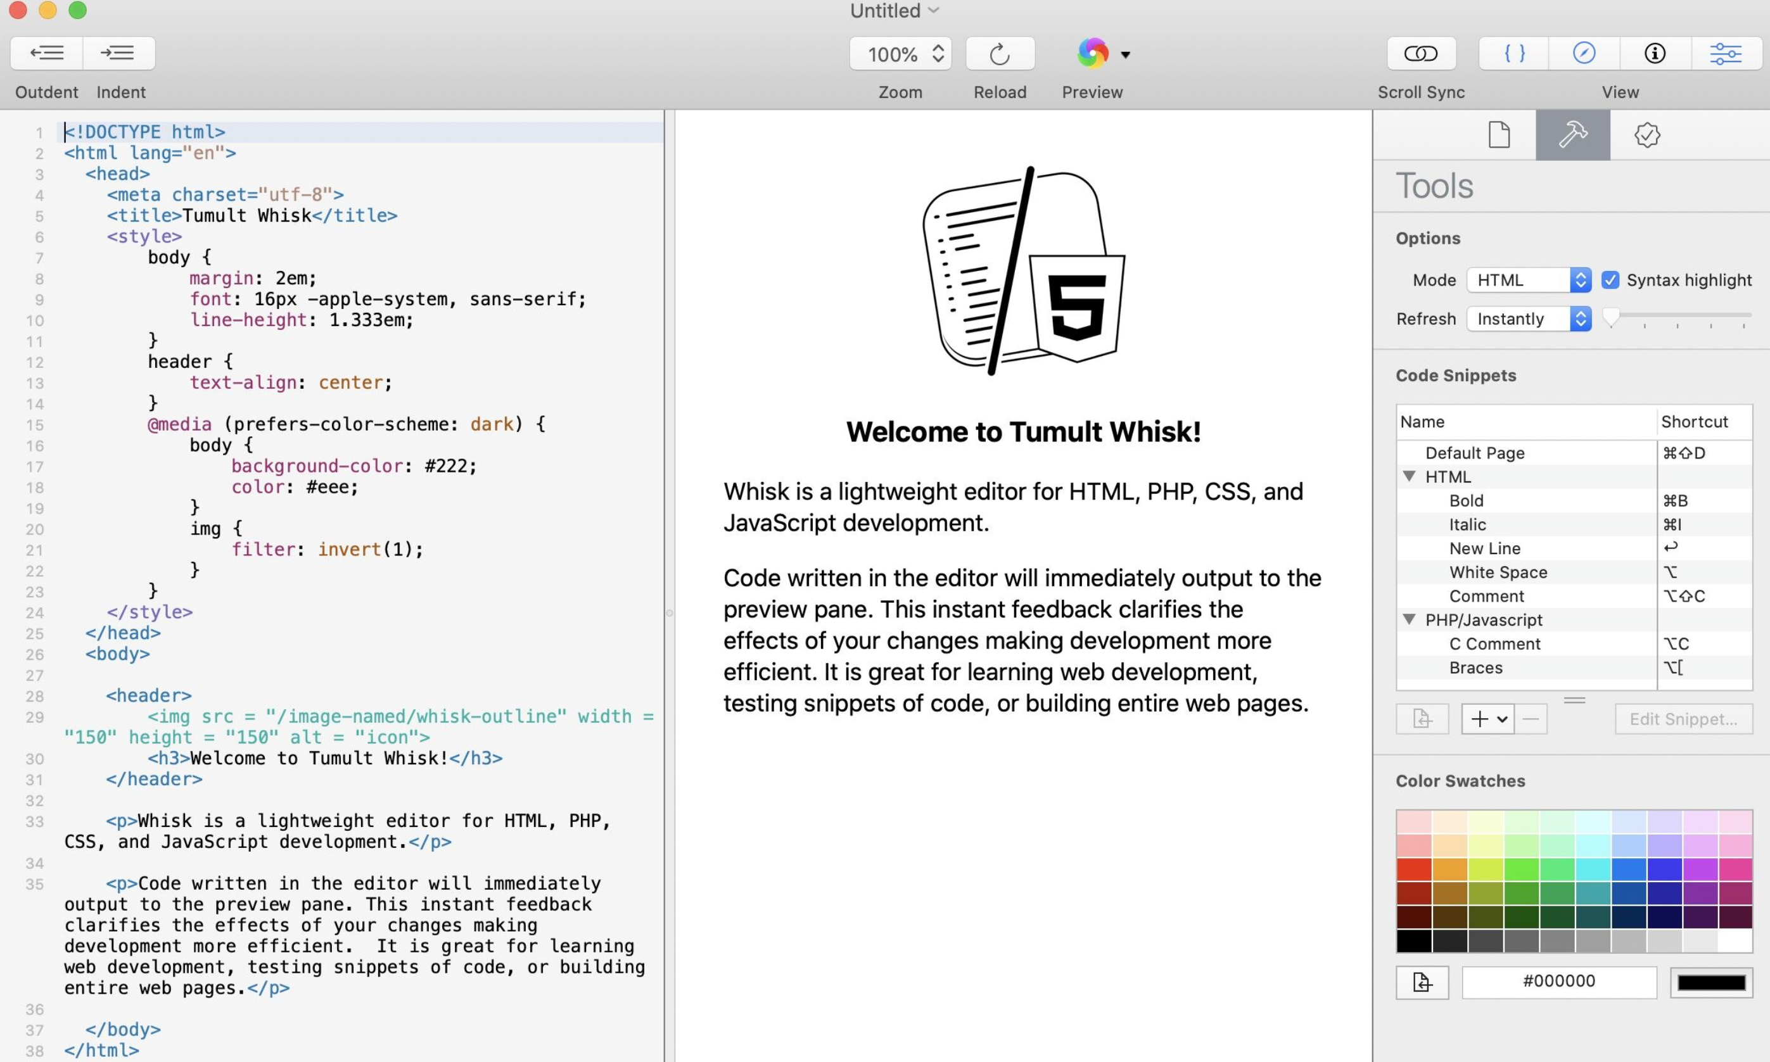This screenshot has width=1770, height=1062.
Task: Switch to the Document page tab
Action: 1499,134
